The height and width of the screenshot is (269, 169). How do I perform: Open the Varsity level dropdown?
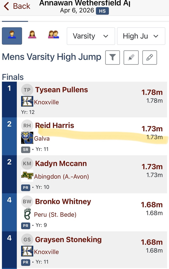(91, 36)
